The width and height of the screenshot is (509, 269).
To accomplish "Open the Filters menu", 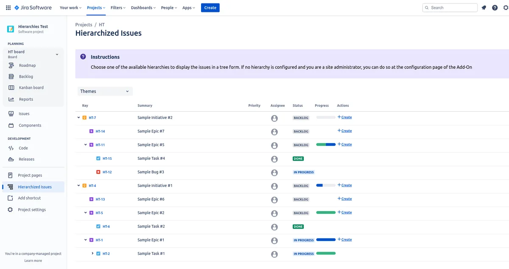I will [118, 8].
